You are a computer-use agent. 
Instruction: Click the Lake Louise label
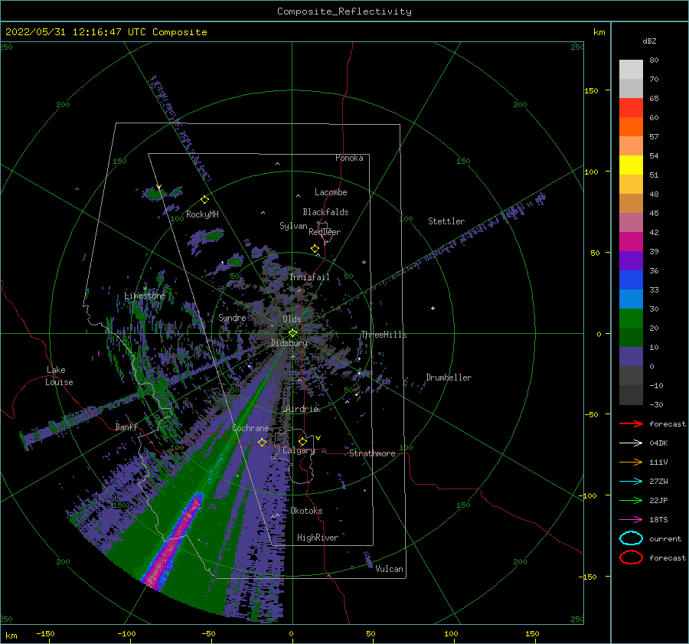tap(59, 376)
